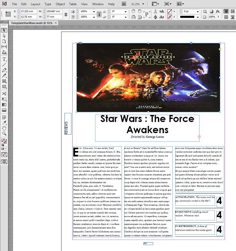
Task: Expand the fill color flyout arrow
Action: 175,11
